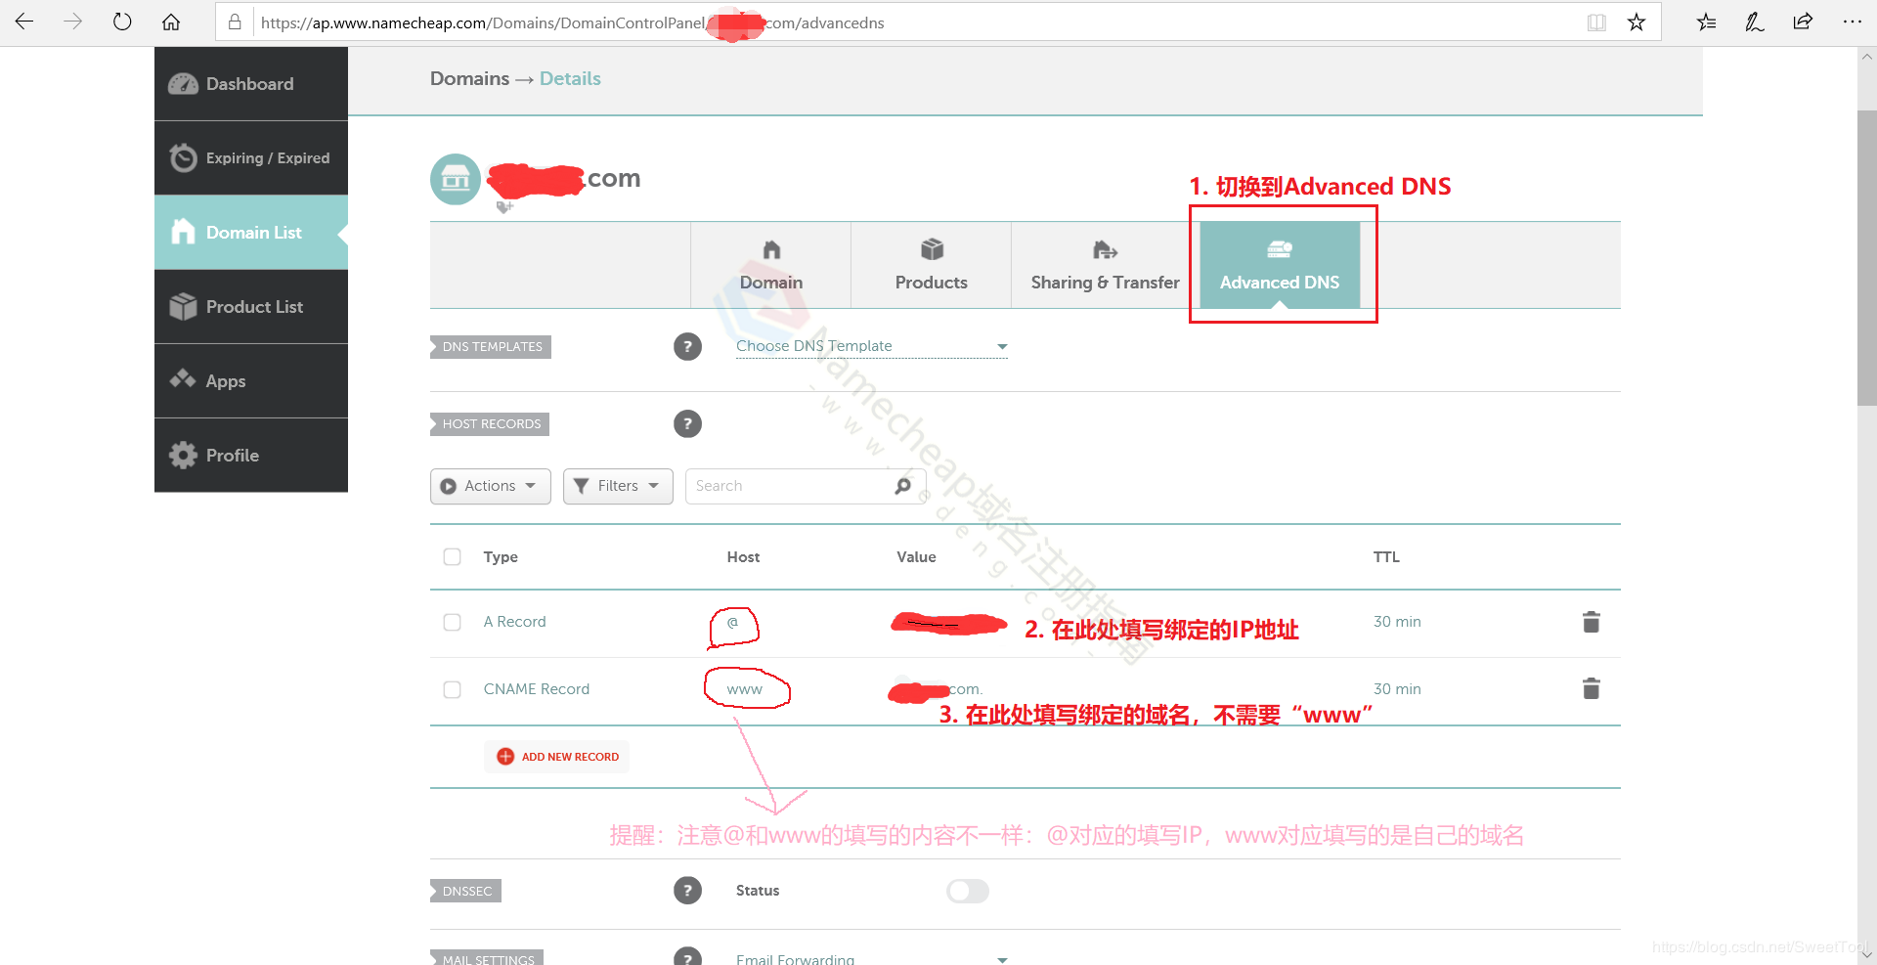Open the Choose DNS Template dropdown

coord(871,346)
